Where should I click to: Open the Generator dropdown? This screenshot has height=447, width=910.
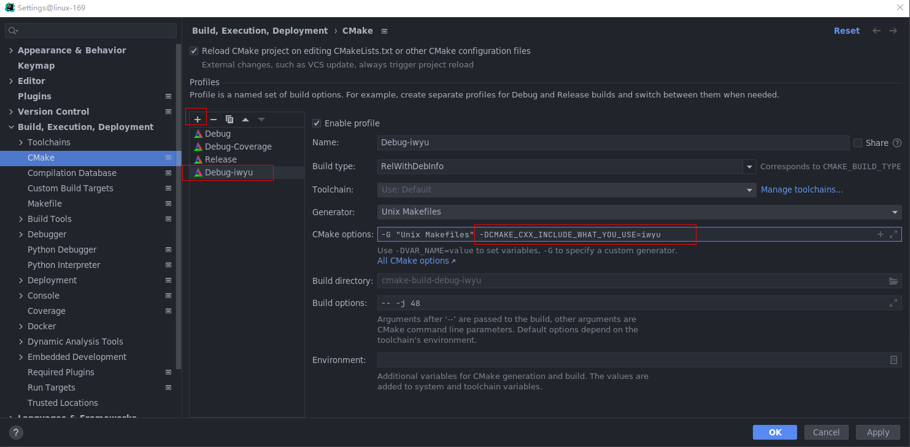[895, 212]
